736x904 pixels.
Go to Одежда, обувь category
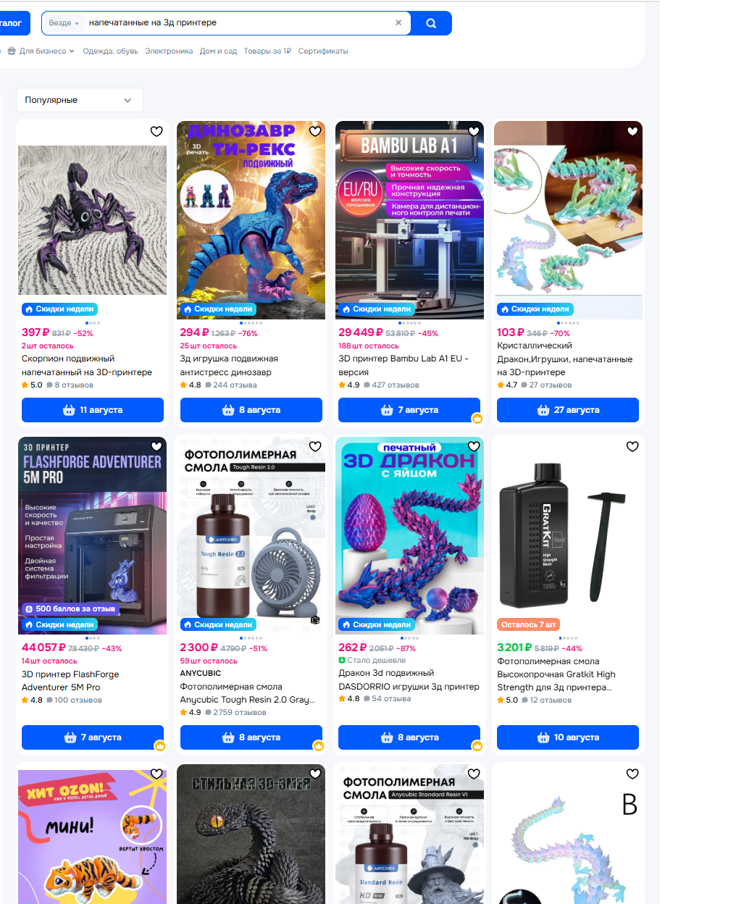(110, 51)
